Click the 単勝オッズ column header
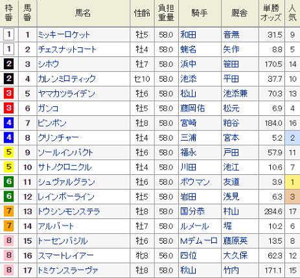Screen dimensions: 300x278 [x=271, y=13]
